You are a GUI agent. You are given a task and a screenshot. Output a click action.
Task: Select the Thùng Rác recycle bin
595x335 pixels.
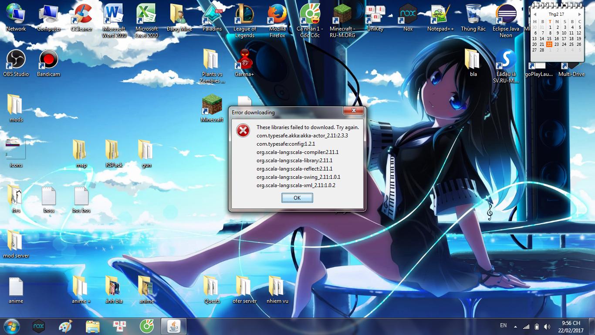tap(473, 18)
